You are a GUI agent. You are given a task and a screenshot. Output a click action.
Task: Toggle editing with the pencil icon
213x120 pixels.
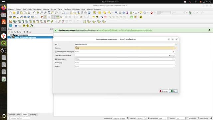[45, 17]
